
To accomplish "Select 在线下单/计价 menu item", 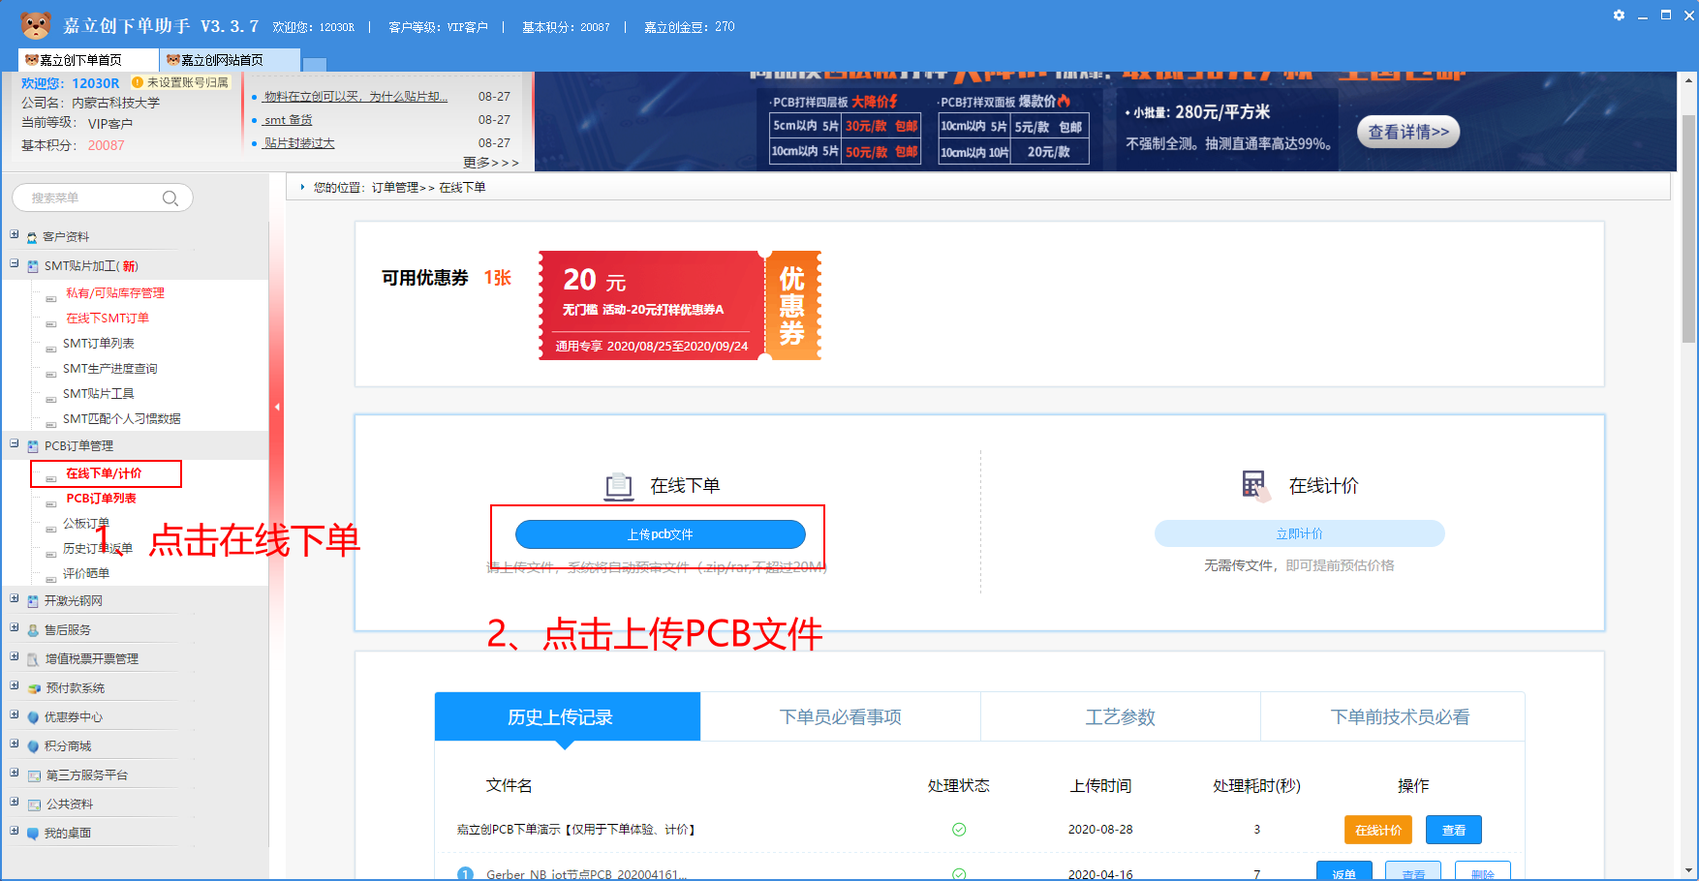I will 104,473.
